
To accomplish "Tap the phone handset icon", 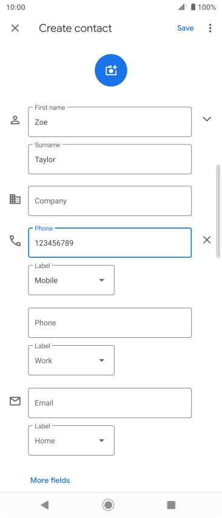I will click(15, 241).
